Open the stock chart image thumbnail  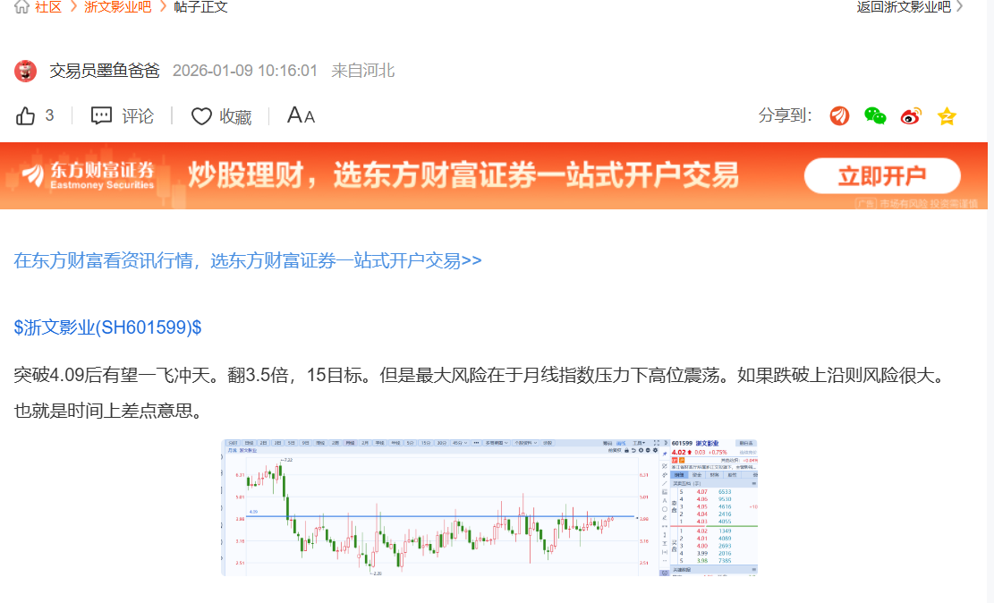tap(489, 507)
